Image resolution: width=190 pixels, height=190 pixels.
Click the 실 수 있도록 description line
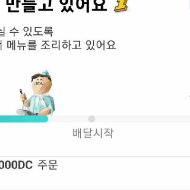click(27, 32)
